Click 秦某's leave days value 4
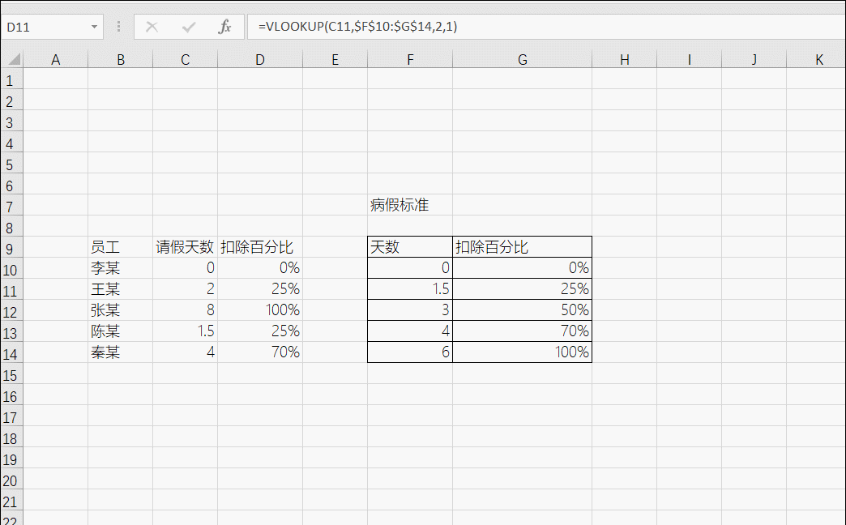 (x=185, y=352)
